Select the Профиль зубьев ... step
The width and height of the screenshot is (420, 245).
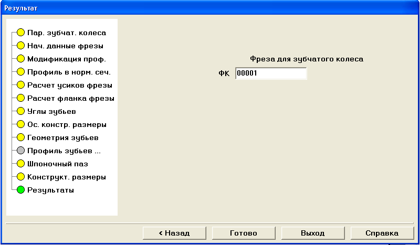point(64,151)
